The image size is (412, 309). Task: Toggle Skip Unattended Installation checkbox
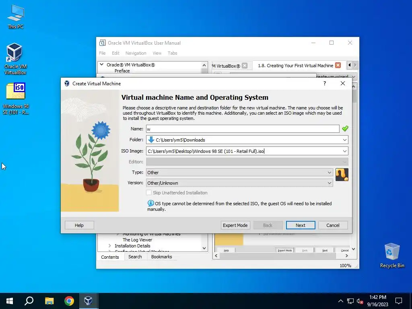(149, 192)
